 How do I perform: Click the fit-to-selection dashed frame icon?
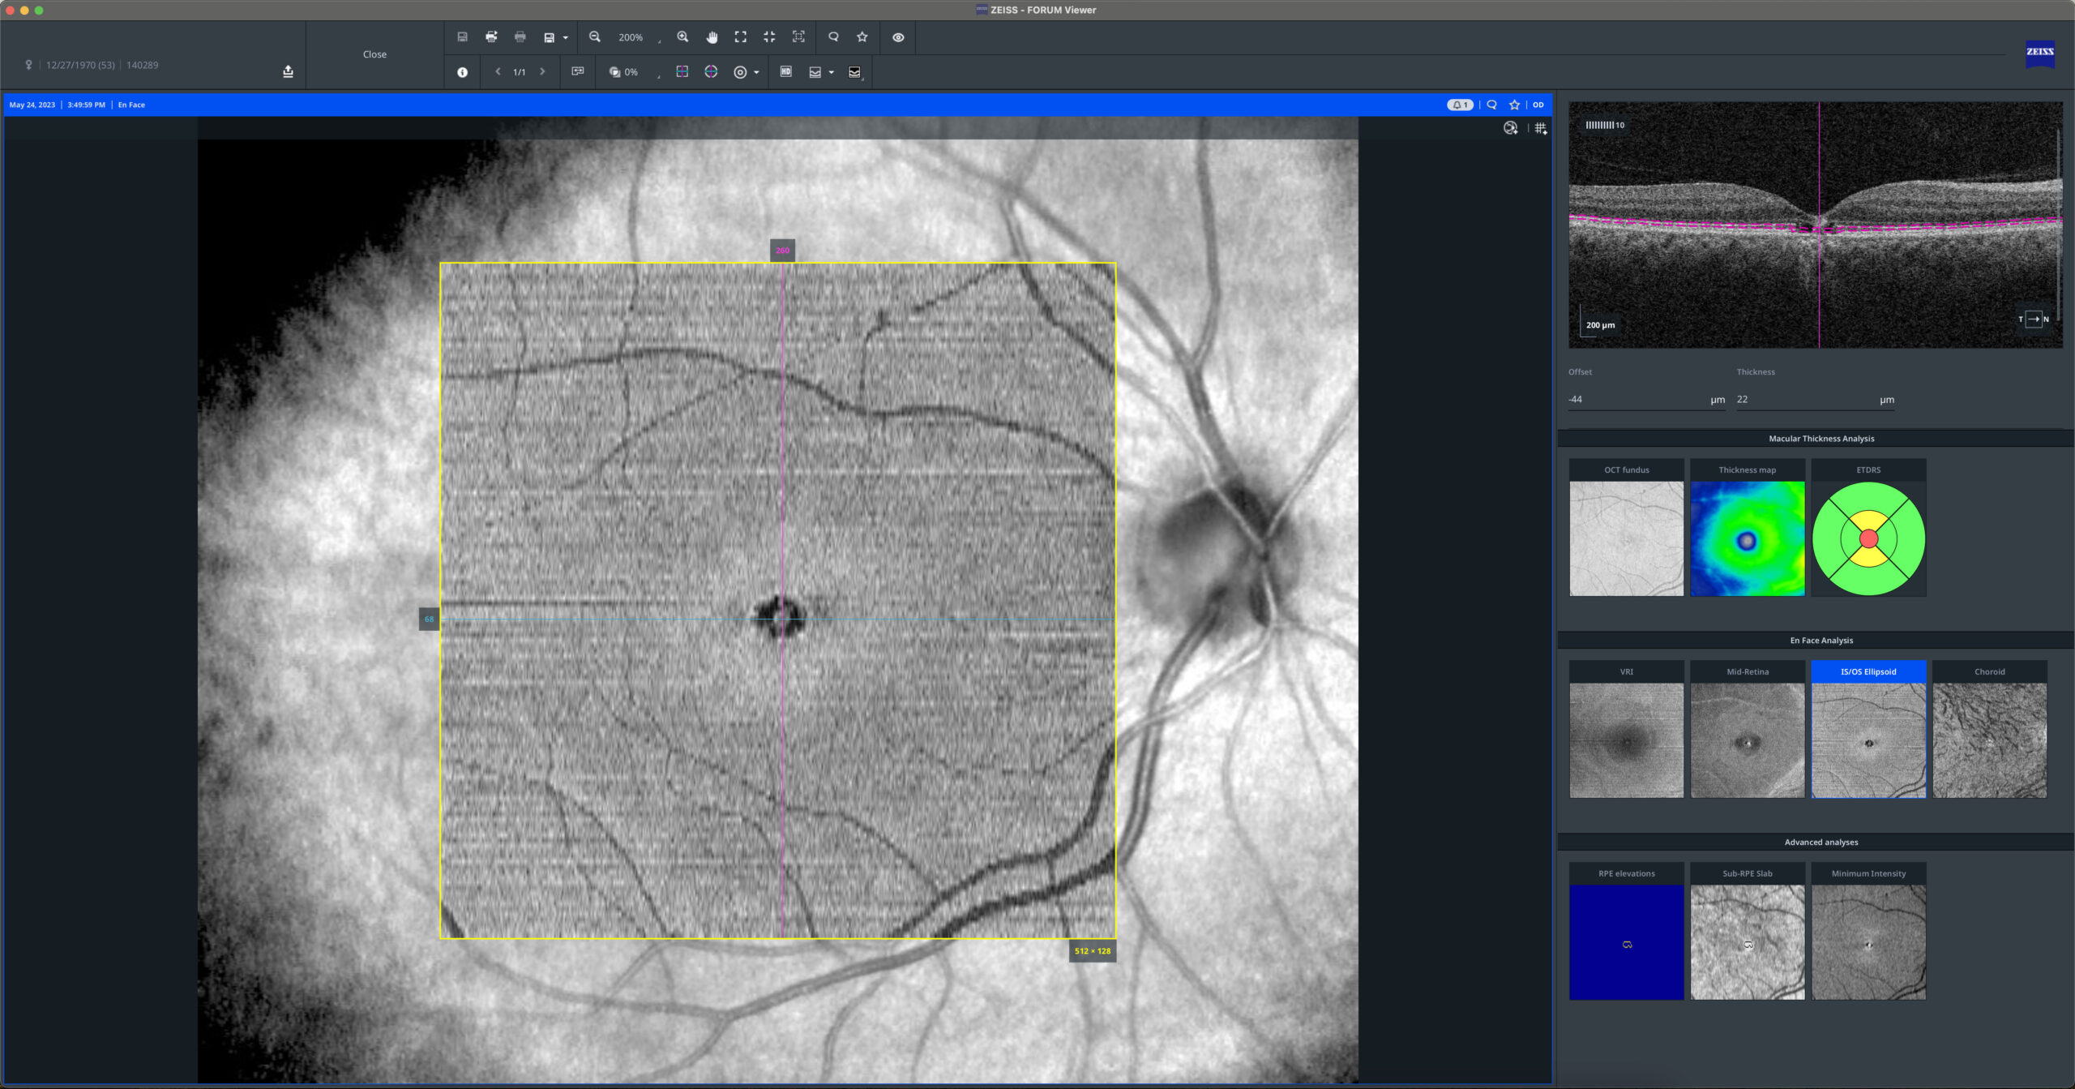tap(798, 37)
